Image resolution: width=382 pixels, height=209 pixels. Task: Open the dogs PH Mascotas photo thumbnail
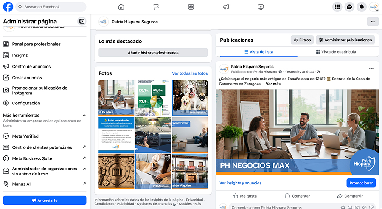click(x=190, y=98)
